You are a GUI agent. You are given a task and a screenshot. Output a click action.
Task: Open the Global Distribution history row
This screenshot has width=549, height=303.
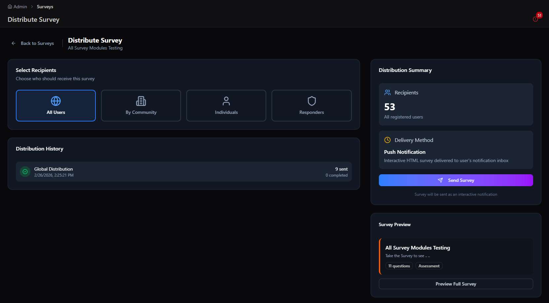click(x=184, y=172)
